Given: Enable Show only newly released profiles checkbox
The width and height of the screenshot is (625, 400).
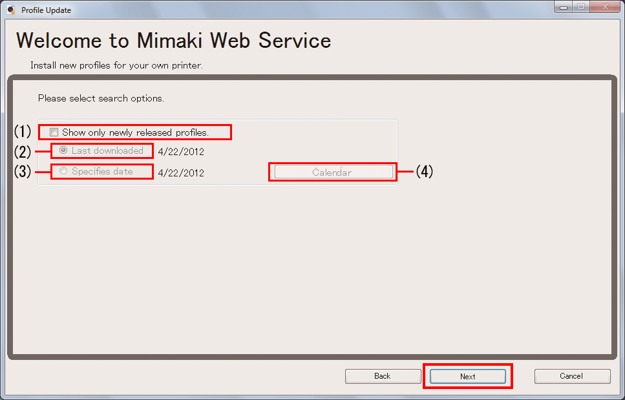Looking at the screenshot, I should click(x=54, y=132).
